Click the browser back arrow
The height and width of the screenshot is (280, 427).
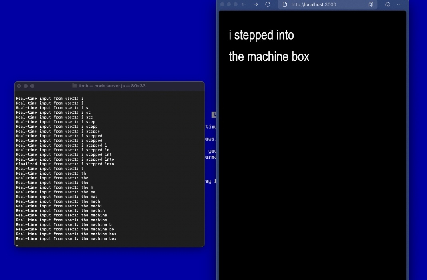tap(244, 4)
